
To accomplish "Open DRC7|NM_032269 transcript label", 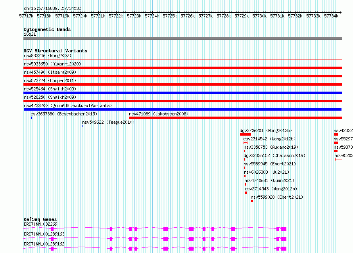I will pyautogui.click(x=40, y=224).
